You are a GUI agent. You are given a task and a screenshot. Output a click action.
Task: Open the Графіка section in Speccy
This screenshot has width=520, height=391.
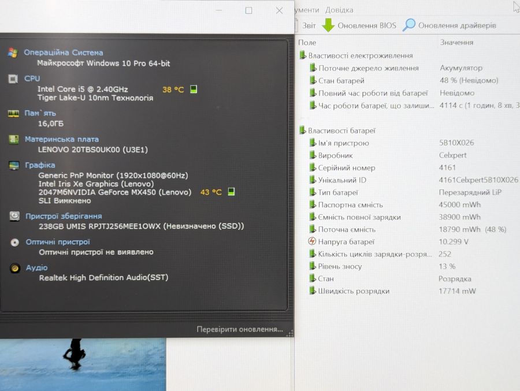(x=40, y=165)
